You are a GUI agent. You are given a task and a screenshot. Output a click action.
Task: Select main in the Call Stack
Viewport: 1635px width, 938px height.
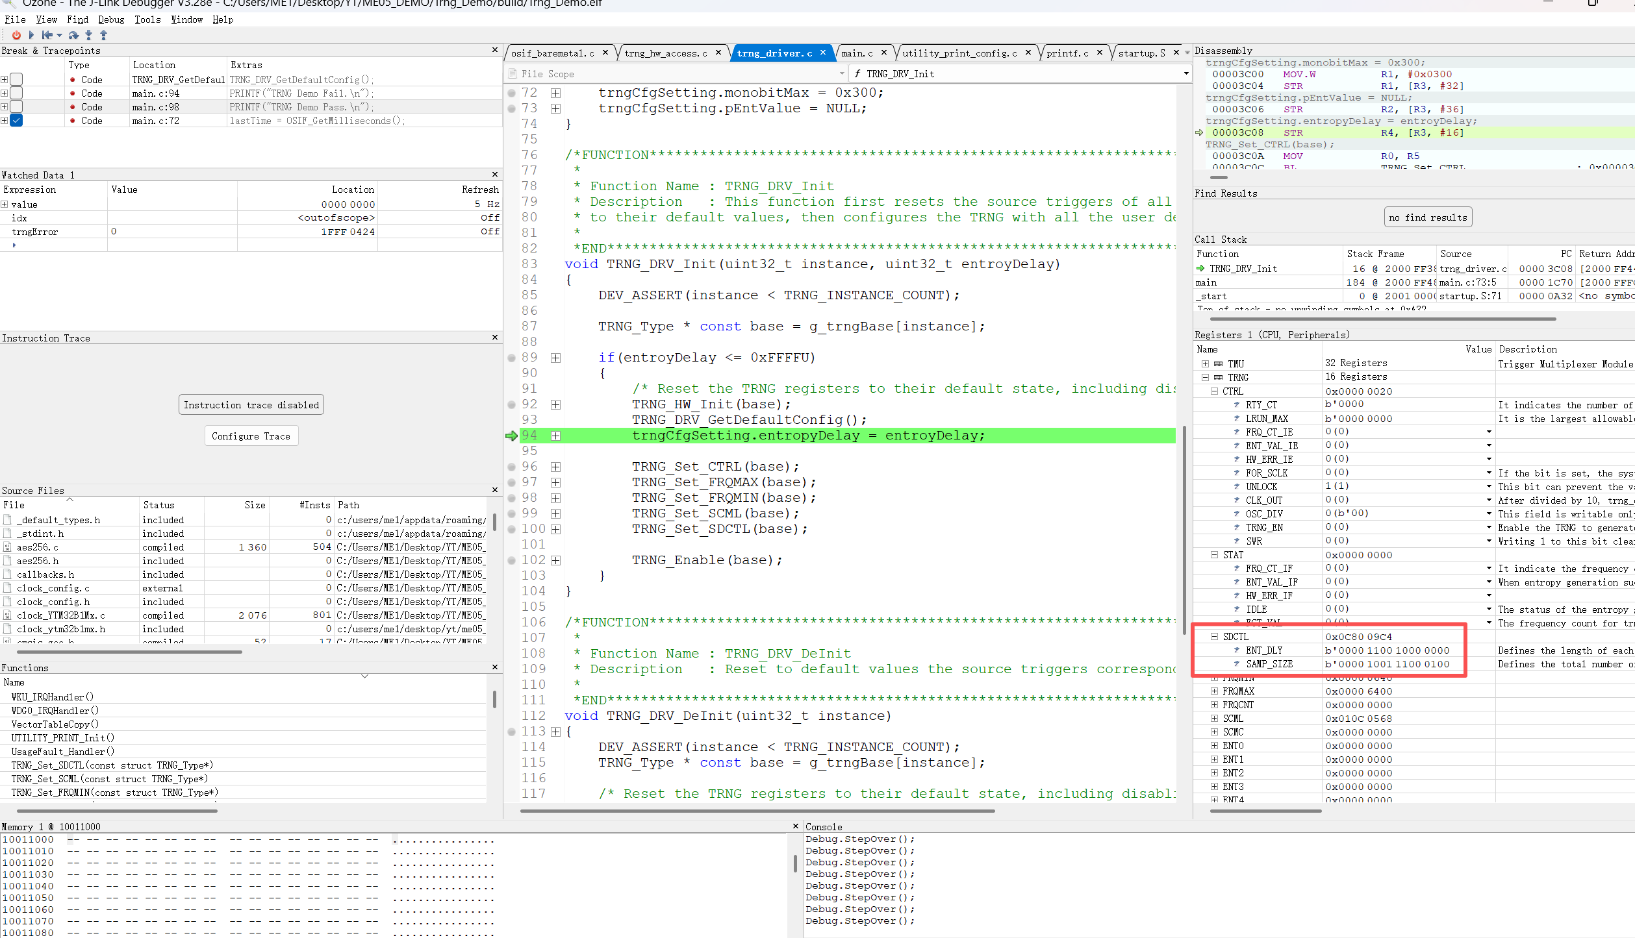pyautogui.click(x=1206, y=282)
